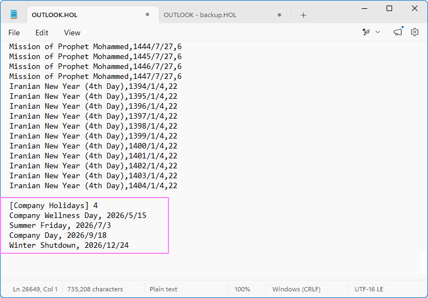Click line Iranian New Year (4th Day),1401/1/4,22
This screenshot has height=298, width=428.
pyautogui.click(x=93, y=156)
